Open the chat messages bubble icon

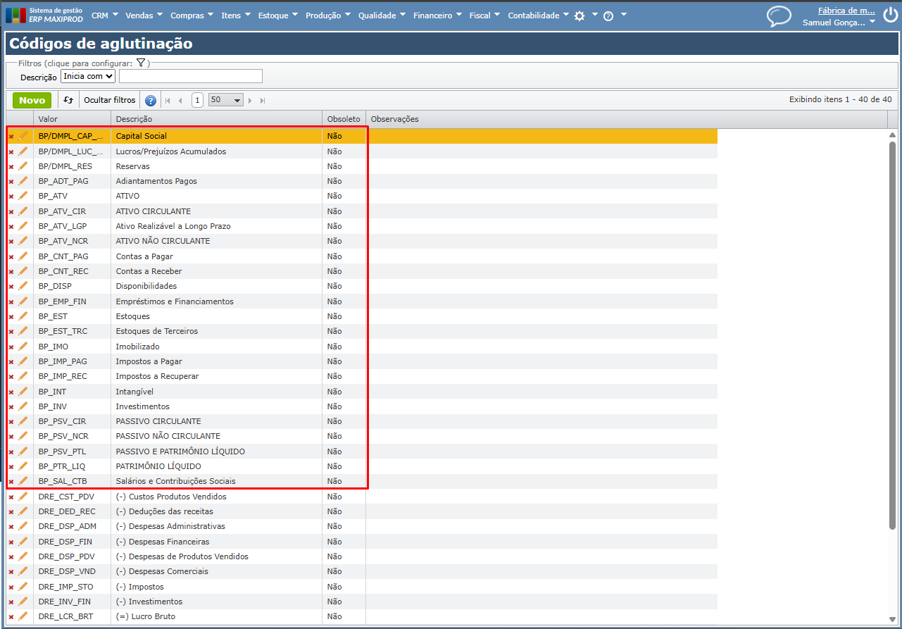pyautogui.click(x=779, y=15)
